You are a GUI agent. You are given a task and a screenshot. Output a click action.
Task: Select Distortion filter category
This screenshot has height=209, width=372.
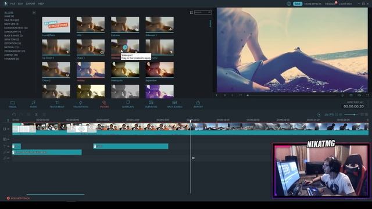[13, 44]
